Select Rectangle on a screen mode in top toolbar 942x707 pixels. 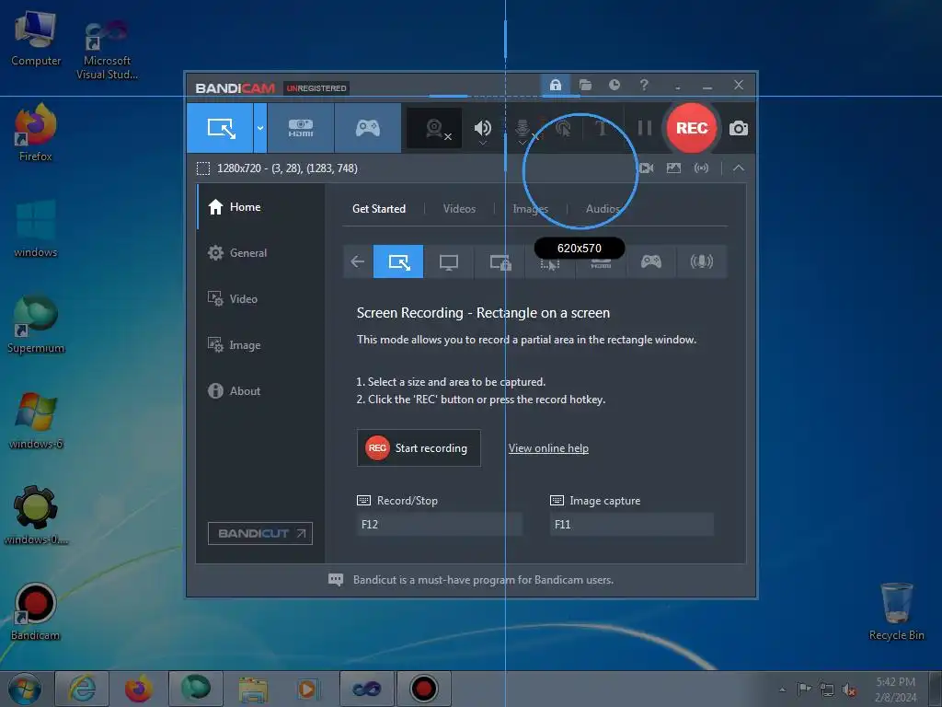pyautogui.click(x=221, y=128)
